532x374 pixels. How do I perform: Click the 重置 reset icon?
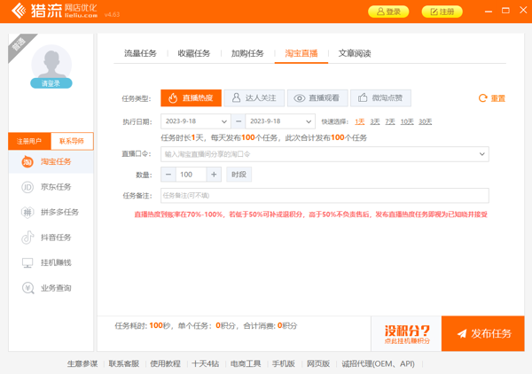pyautogui.click(x=483, y=98)
